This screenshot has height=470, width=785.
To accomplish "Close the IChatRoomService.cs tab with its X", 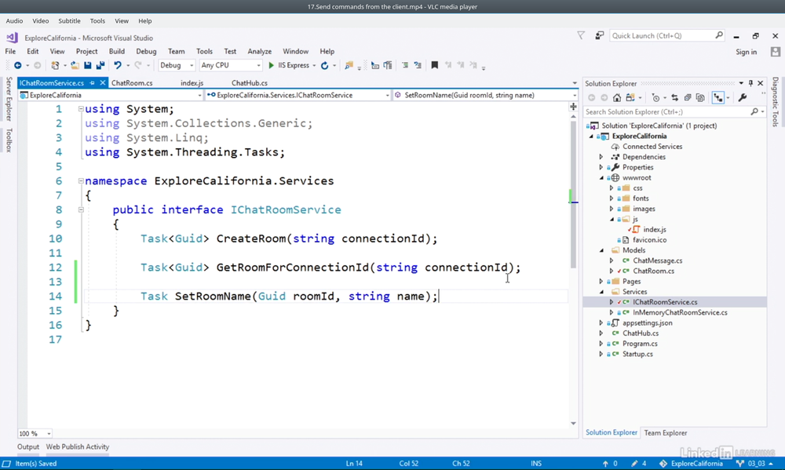I will click(103, 83).
